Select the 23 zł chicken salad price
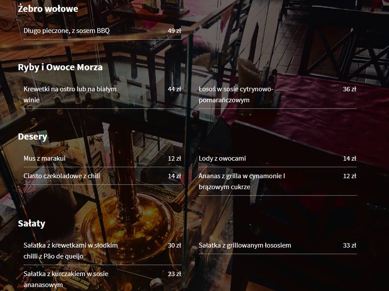The height and width of the screenshot is (291, 389). [174, 274]
